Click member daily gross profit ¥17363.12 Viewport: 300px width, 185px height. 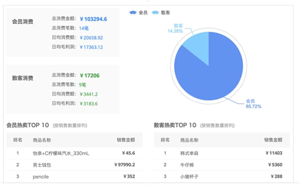pos(91,47)
